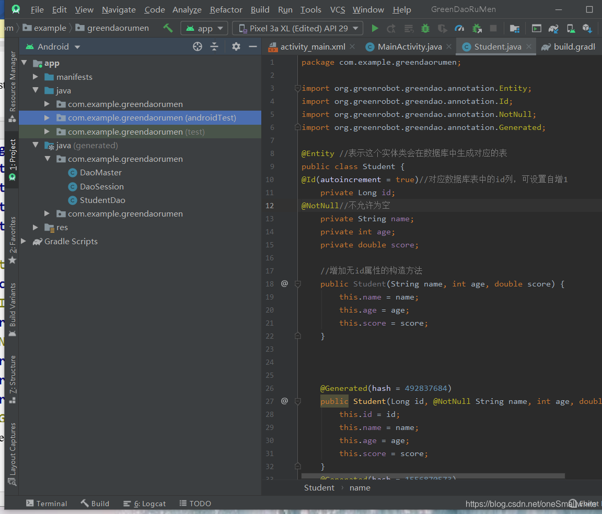Click the gutter @ icon on line 27

pyautogui.click(x=284, y=401)
